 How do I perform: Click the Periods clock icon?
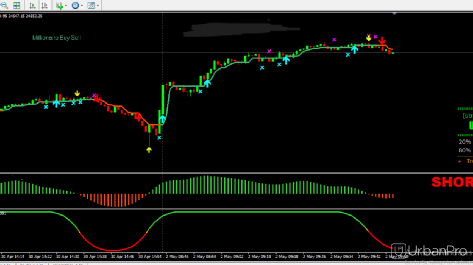(x=75, y=5)
